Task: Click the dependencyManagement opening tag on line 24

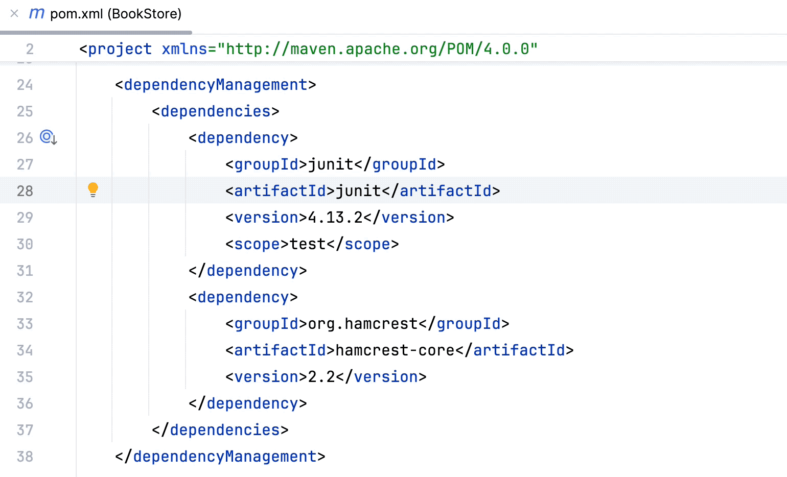Action: [x=215, y=85]
